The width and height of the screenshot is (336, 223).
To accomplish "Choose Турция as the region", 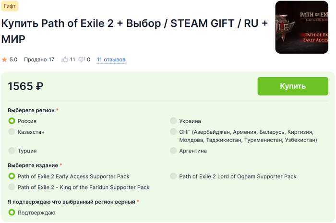I will point(12,151).
